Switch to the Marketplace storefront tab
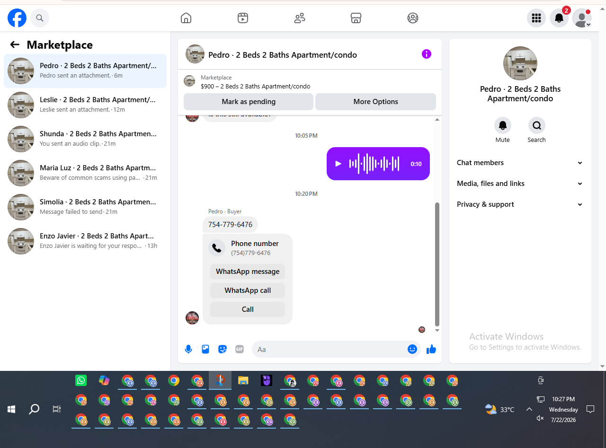606x448 pixels. [356, 18]
